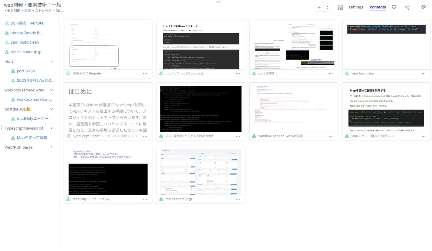Click the readOnlyユーザーの作成 card title label
Viewport: 432px width, 251px height.
coord(91,199)
